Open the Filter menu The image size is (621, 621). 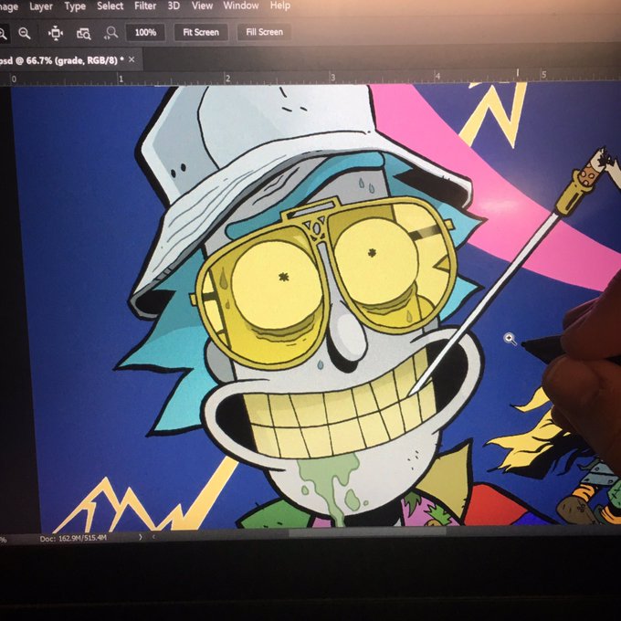pyautogui.click(x=145, y=6)
